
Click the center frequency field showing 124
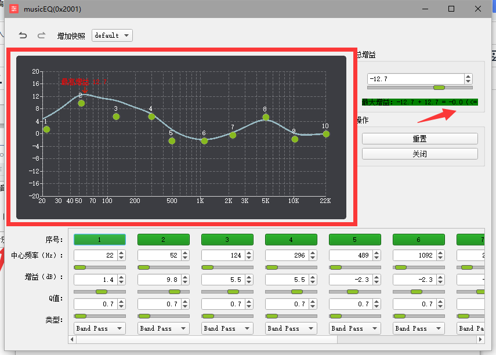click(223, 255)
